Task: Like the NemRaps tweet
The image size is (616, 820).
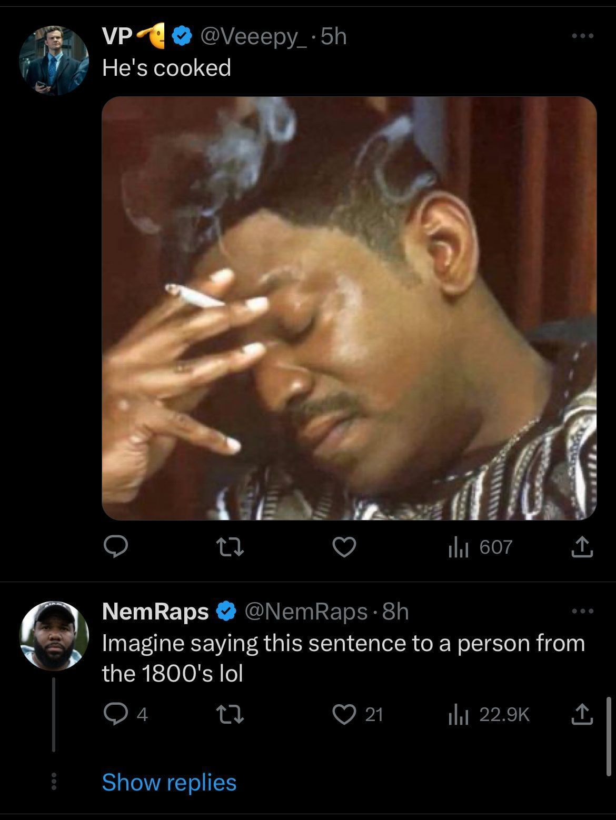Action: pyautogui.click(x=345, y=714)
